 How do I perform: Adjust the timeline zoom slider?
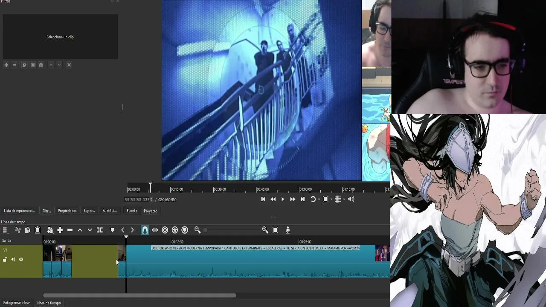click(x=232, y=230)
